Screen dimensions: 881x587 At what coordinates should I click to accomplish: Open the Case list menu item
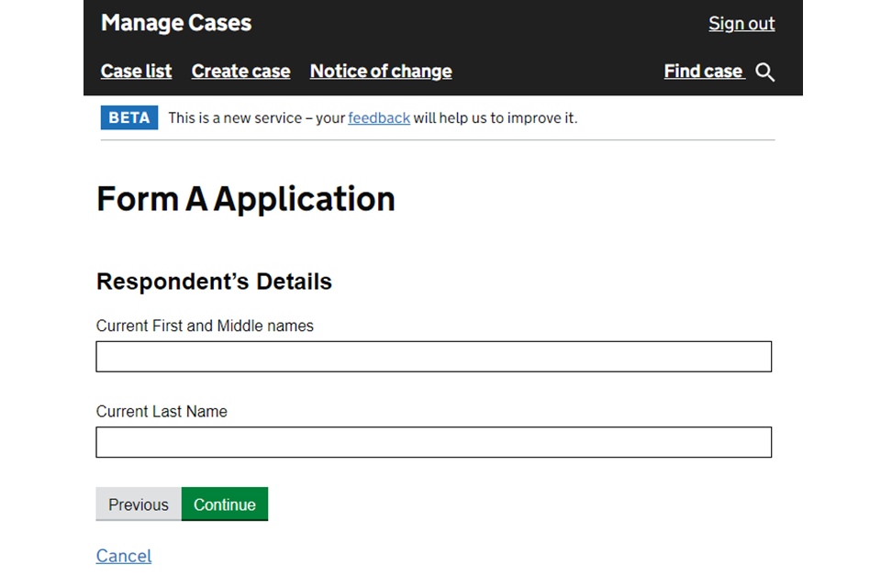pos(136,72)
